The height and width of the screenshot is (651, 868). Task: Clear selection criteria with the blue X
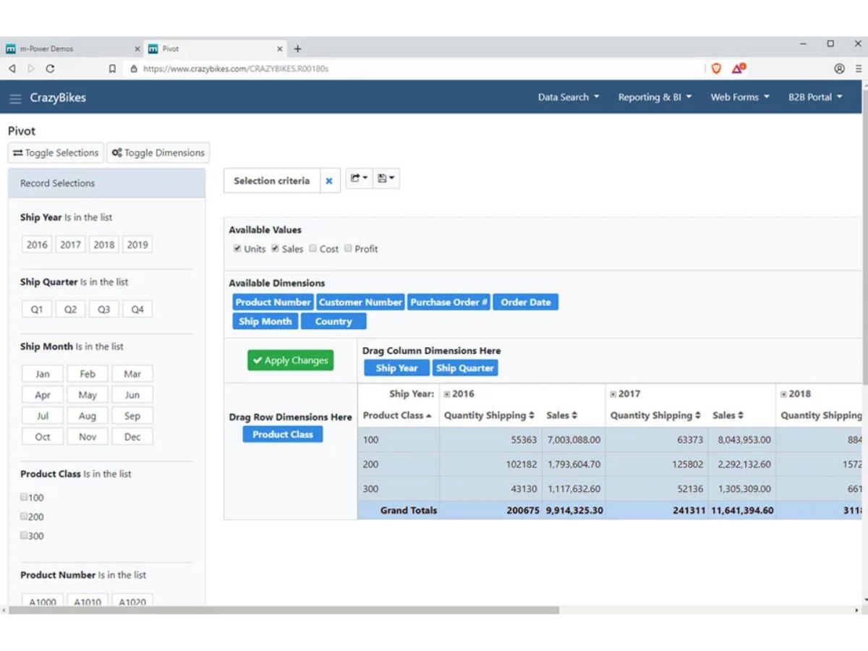[329, 181]
